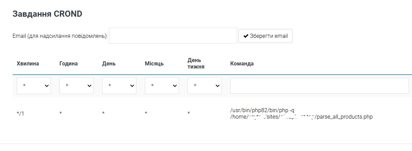
Task: Click the hour asterisk in the cron row
Action: pos(60,113)
